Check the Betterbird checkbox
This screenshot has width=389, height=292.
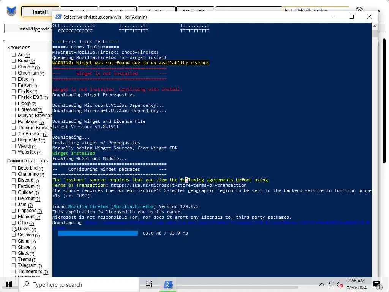(x=14, y=168)
